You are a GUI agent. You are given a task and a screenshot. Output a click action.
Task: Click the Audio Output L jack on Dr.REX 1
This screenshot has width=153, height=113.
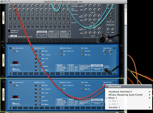[x=104, y=51]
